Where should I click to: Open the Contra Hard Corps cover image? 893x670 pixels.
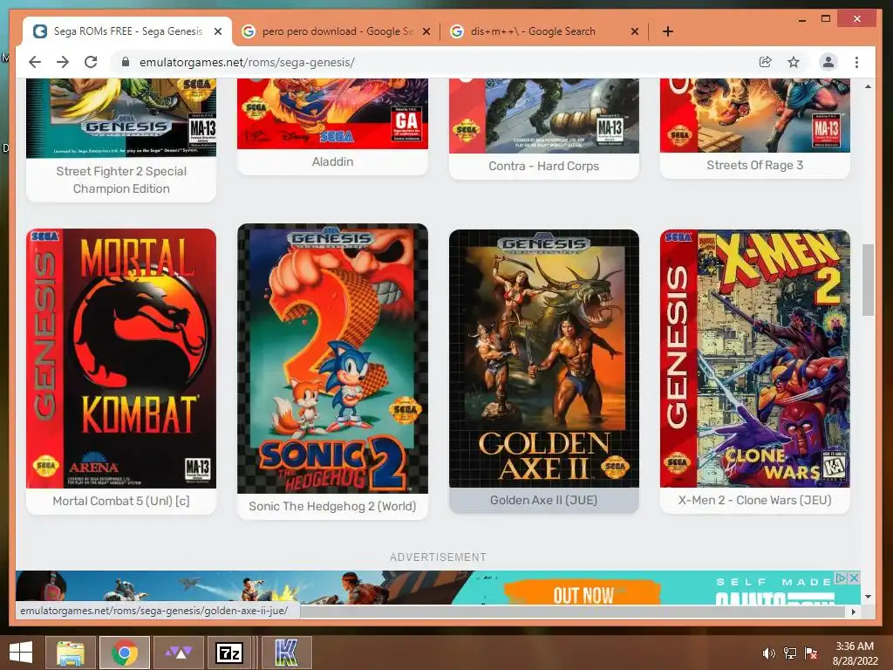point(544,116)
